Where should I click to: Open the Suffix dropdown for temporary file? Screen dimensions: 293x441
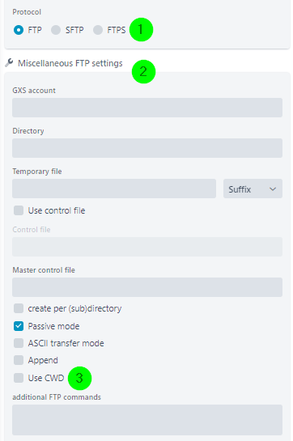253,189
